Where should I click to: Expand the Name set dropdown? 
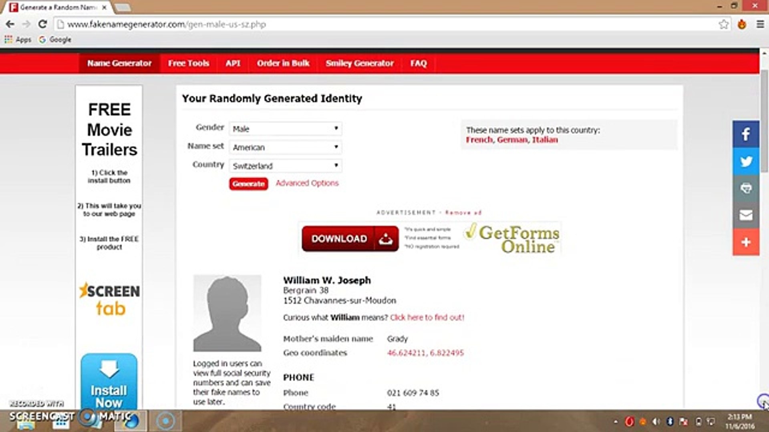coord(285,147)
